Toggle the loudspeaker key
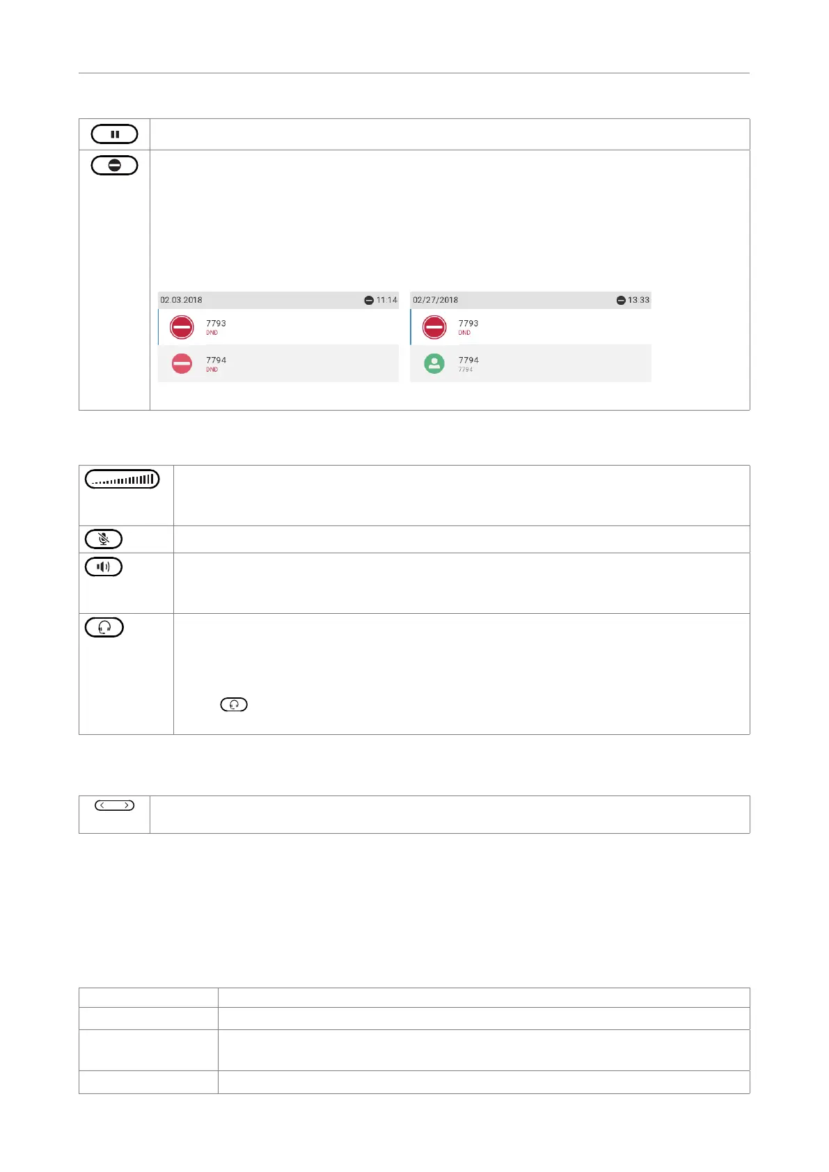 (x=104, y=567)
